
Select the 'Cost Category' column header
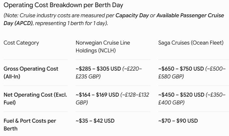click(x=21, y=43)
